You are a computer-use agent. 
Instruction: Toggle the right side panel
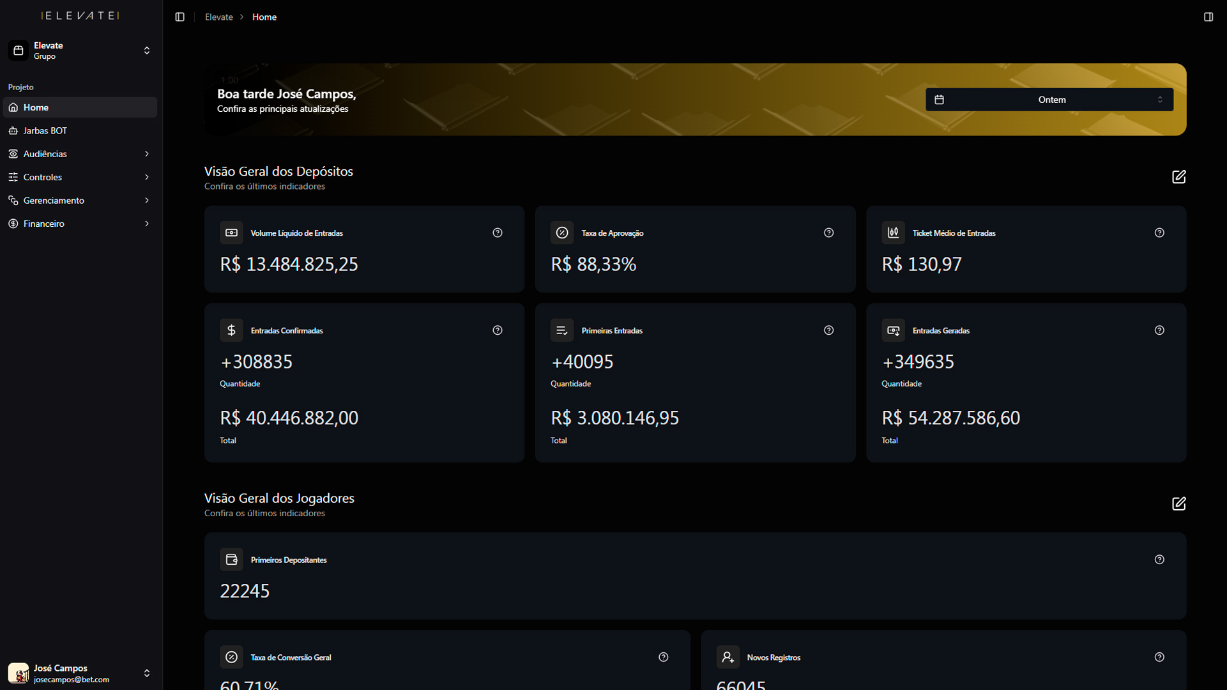point(1208,17)
